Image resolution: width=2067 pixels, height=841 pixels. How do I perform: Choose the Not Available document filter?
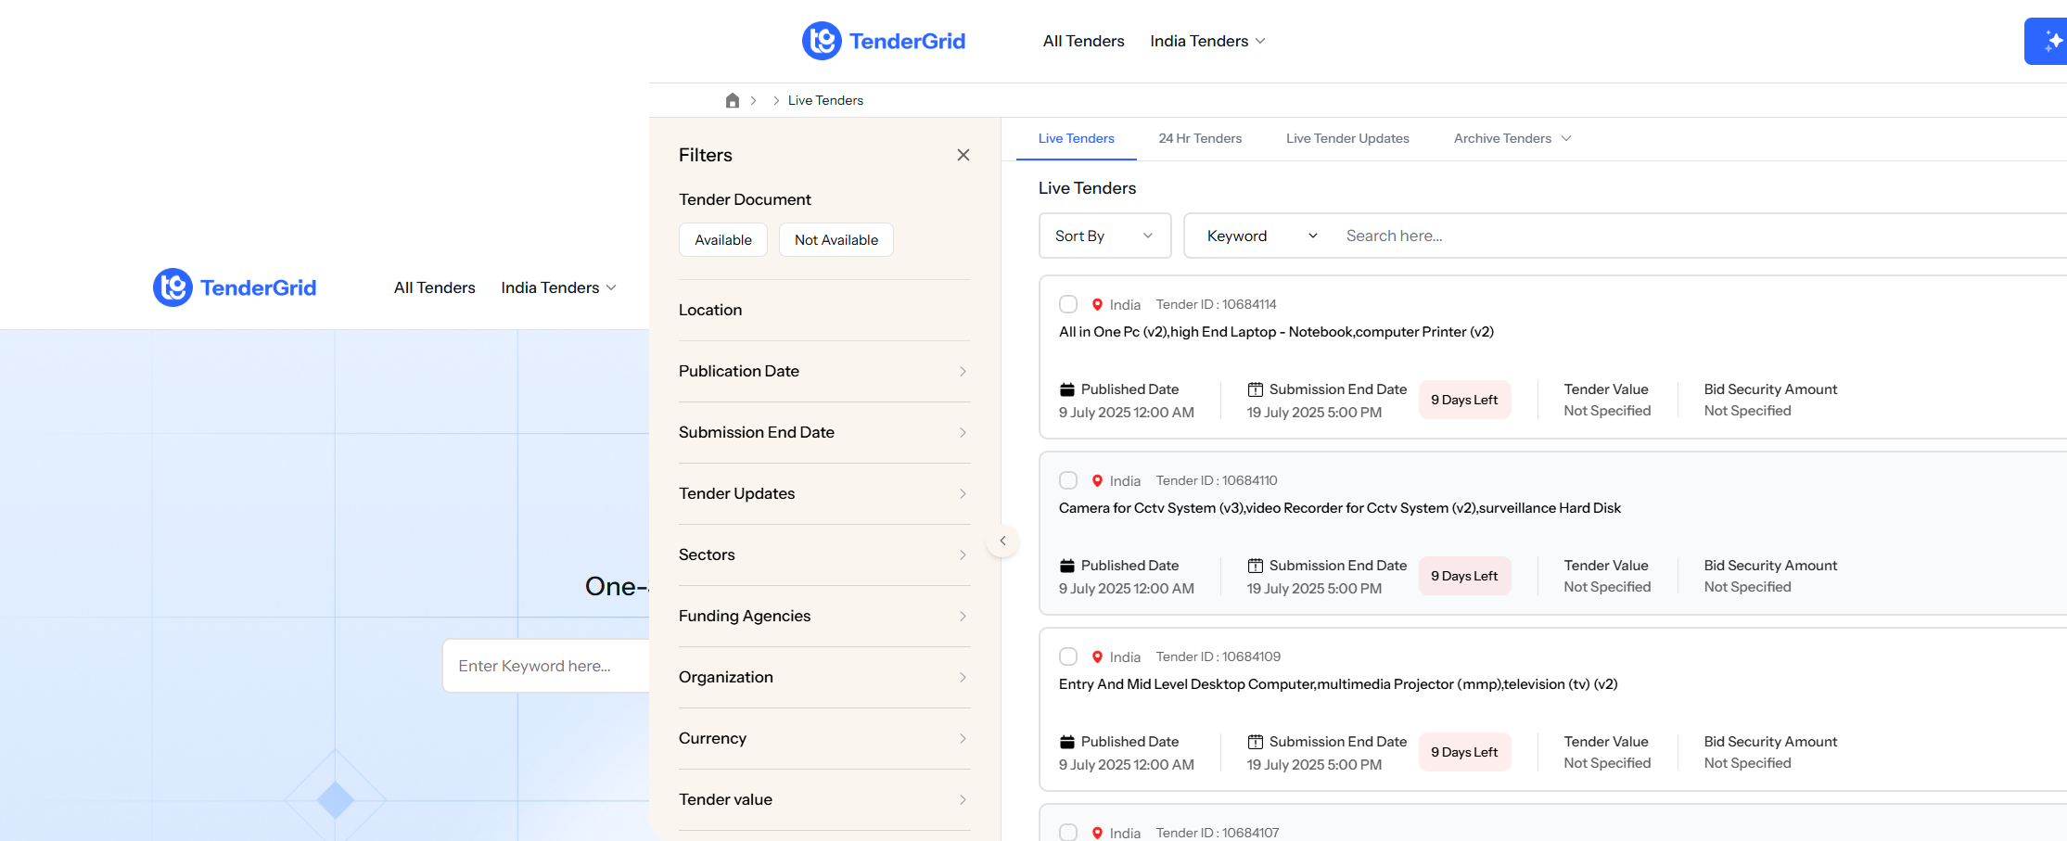point(836,239)
